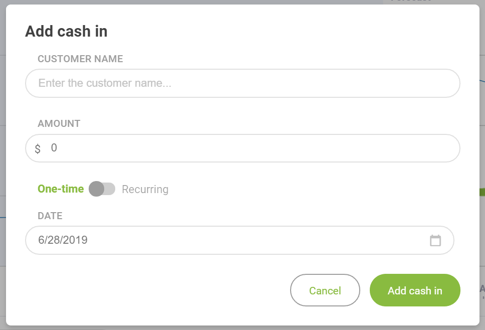The width and height of the screenshot is (485, 330).
Task: Click the AMOUNT field label
Action: 59,123
